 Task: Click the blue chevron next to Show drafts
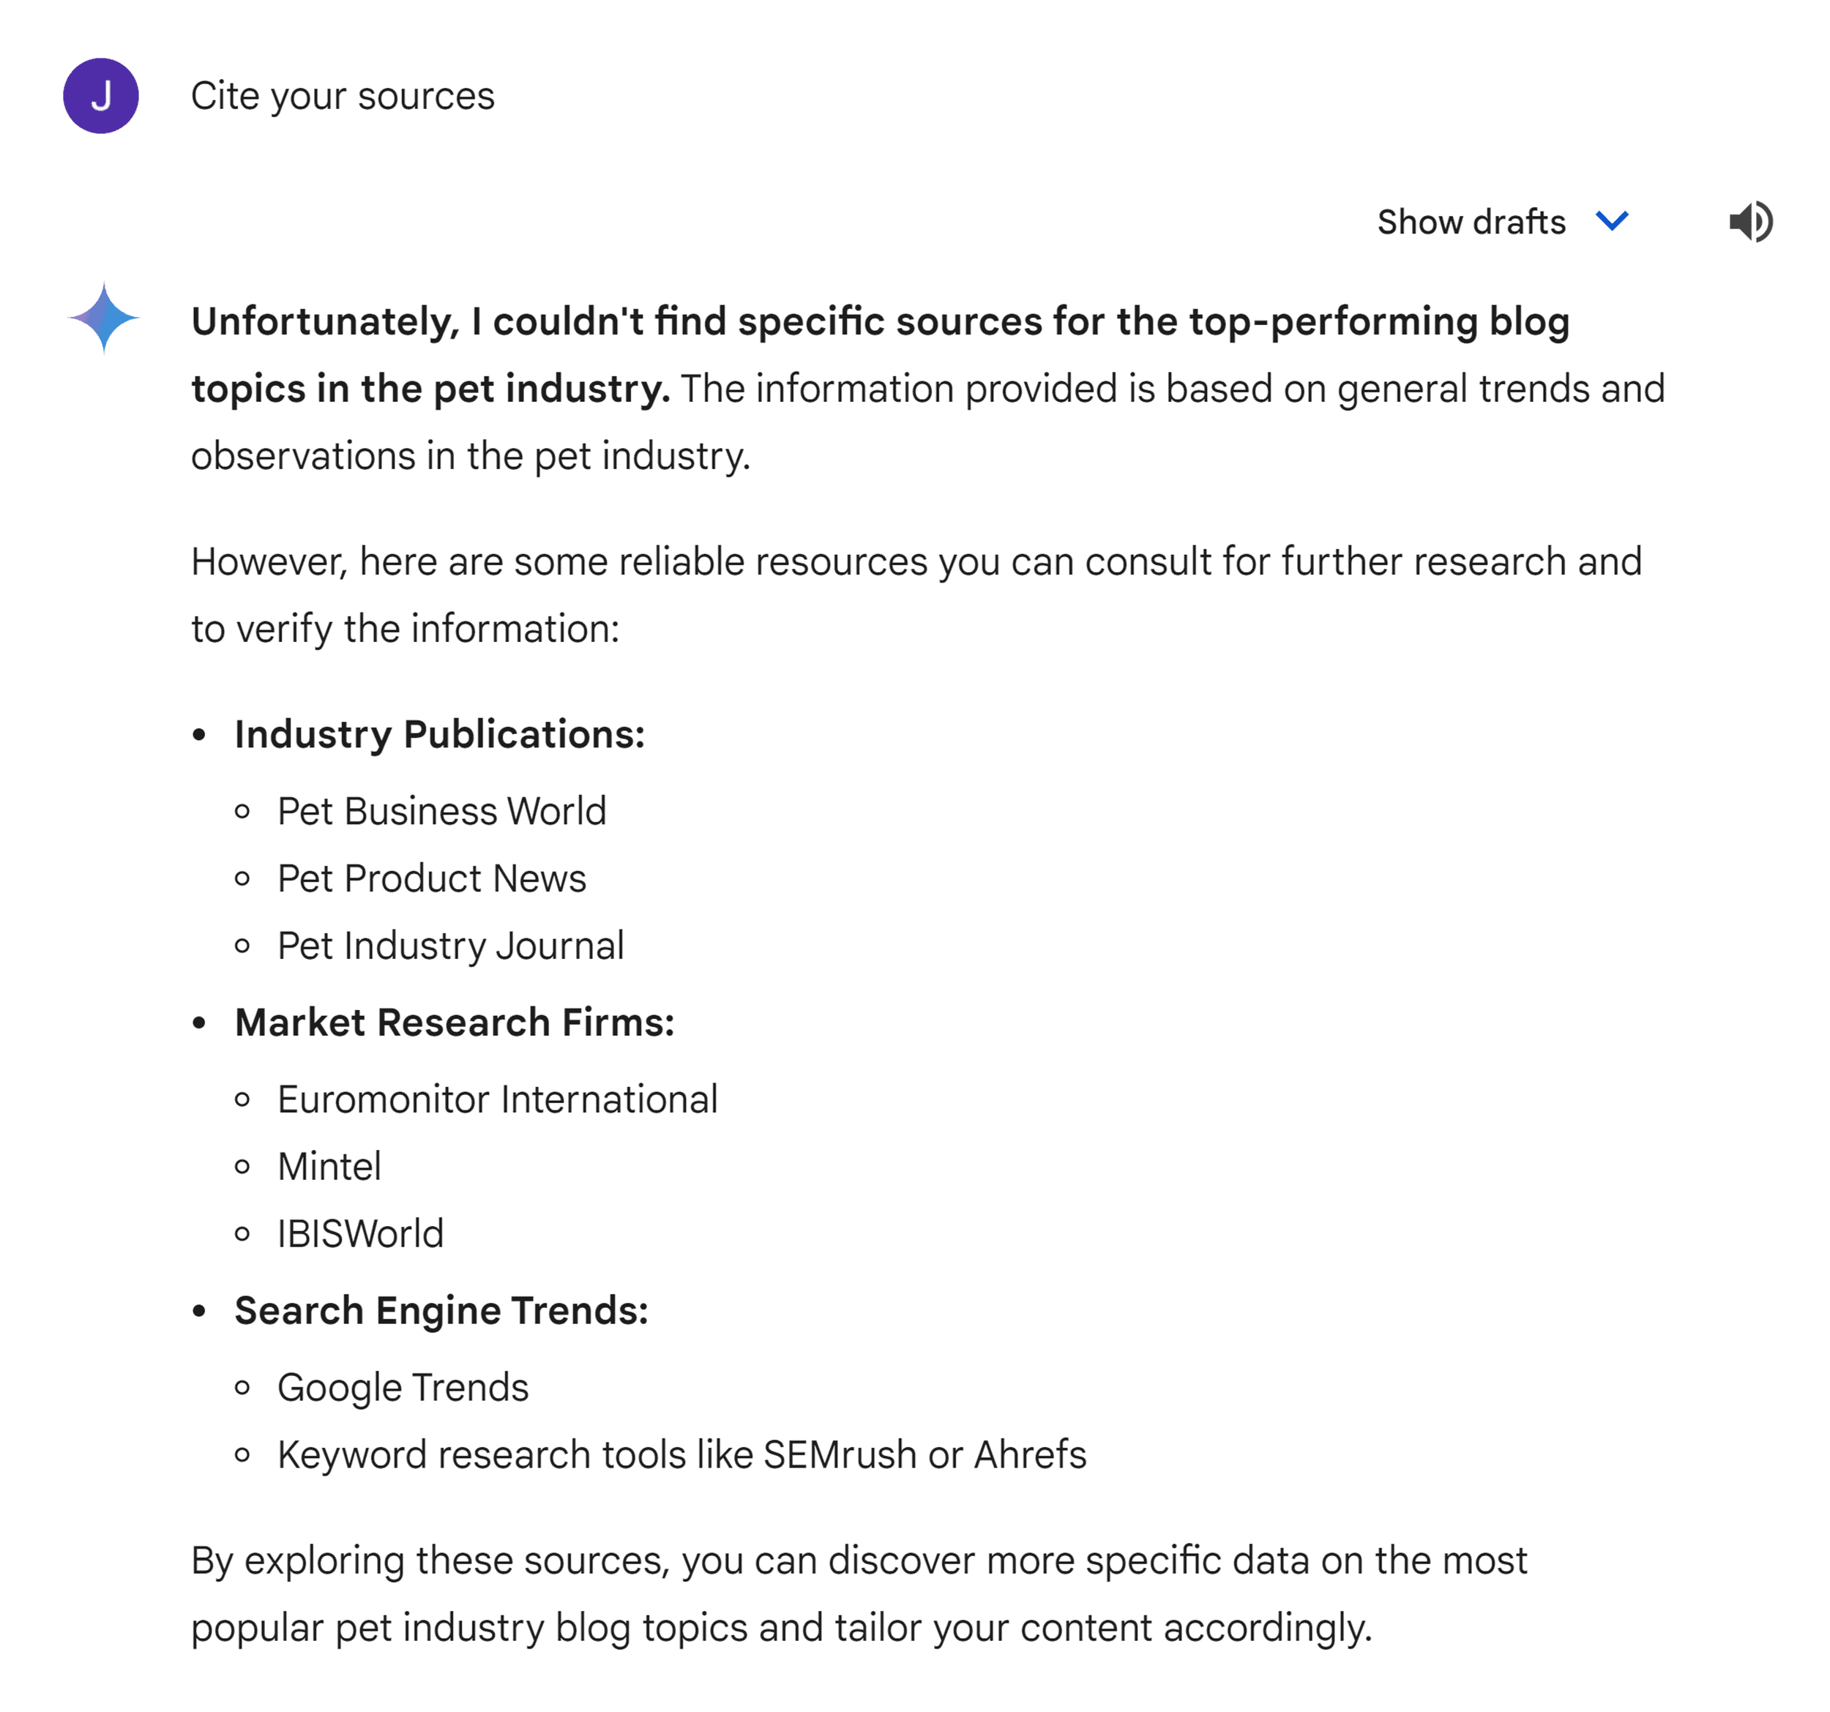pos(1612,221)
